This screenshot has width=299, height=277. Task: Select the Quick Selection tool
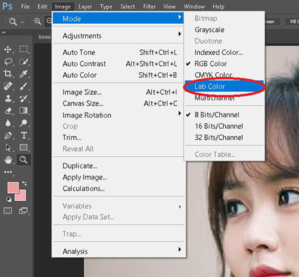pyautogui.click(x=23, y=62)
